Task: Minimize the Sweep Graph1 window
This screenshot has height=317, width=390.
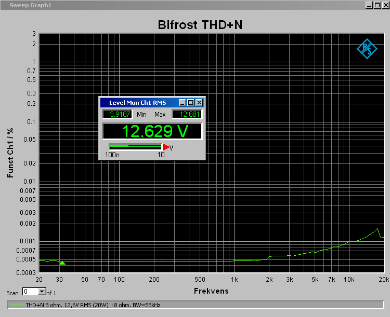Action: click(369, 5)
